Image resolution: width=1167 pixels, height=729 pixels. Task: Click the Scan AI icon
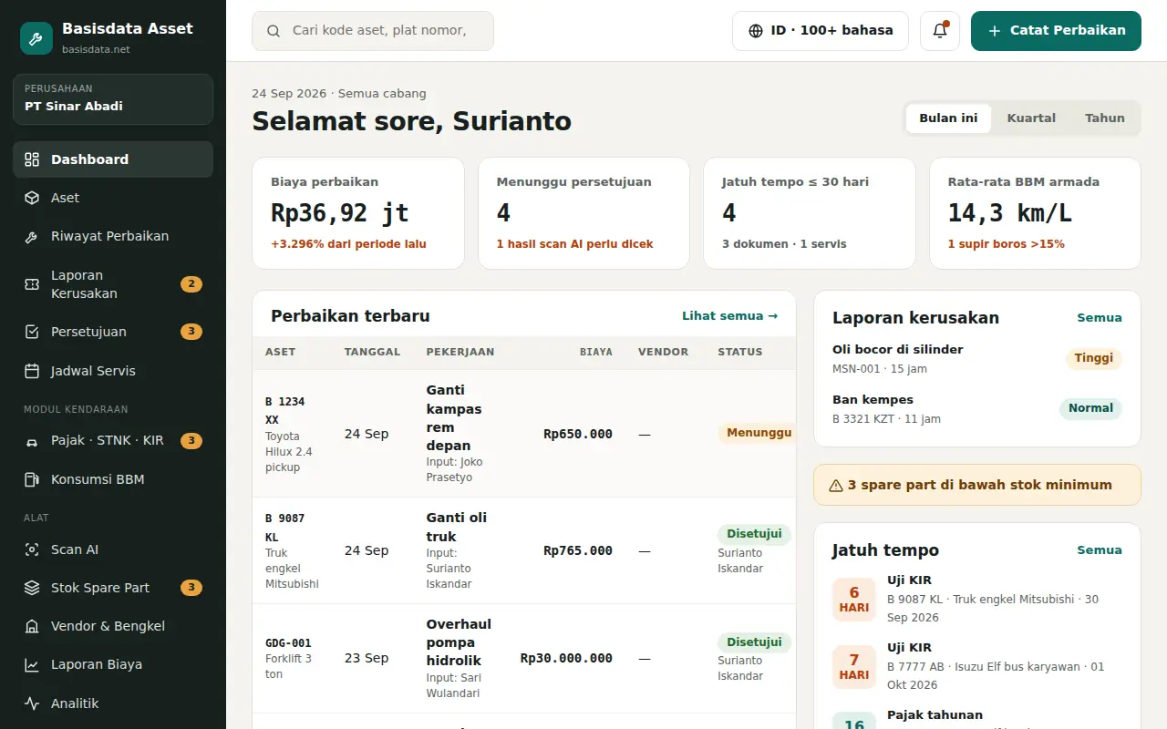(32, 549)
